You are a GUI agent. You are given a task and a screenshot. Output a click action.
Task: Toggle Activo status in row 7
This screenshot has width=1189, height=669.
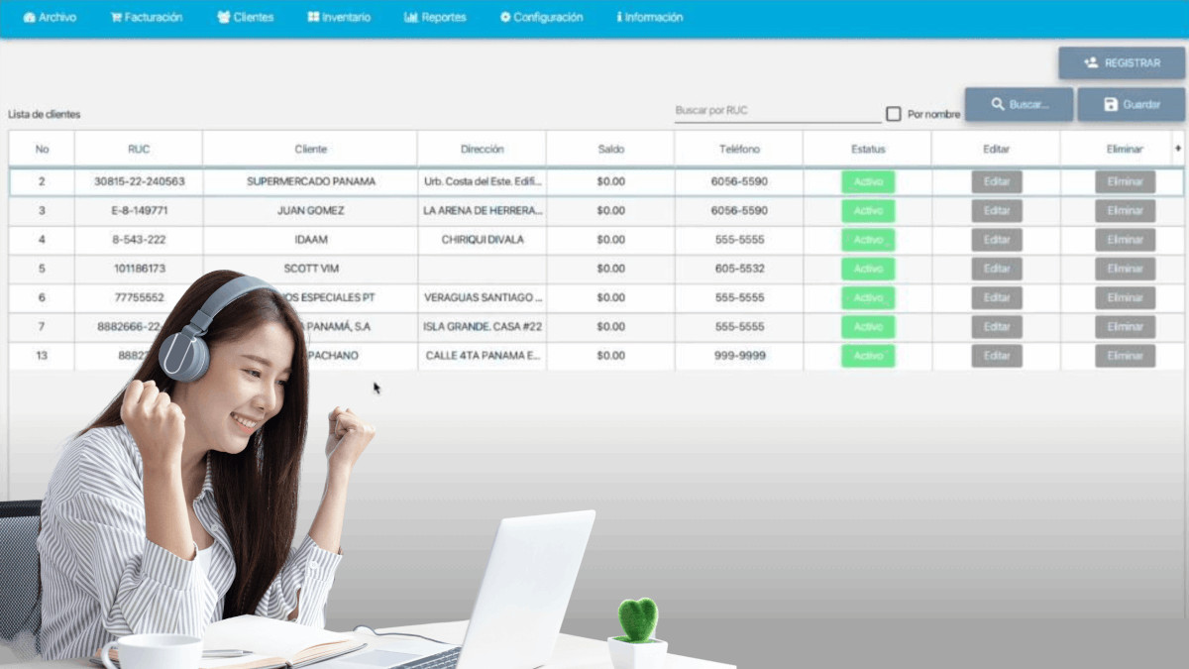tap(868, 327)
